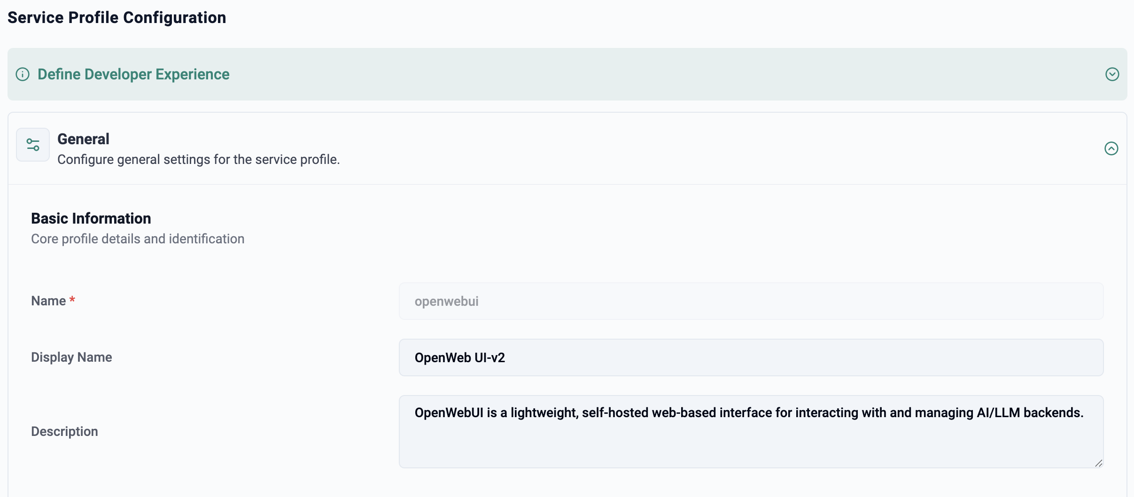Click the 'OpenWeb UI-v2' text in Display Name
This screenshot has width=1134, height=497.
point(459,358)
